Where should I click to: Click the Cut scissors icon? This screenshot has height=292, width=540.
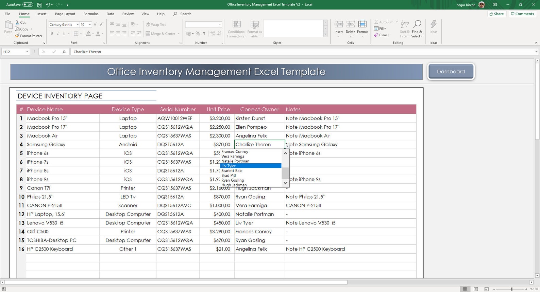click(x=17, y=22)
